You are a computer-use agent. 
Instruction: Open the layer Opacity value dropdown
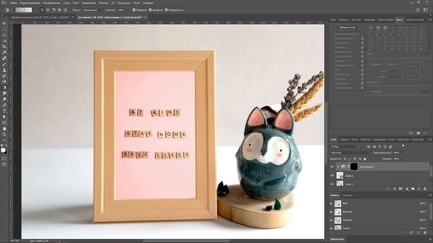pyautogui.click(x=402, y=153)
